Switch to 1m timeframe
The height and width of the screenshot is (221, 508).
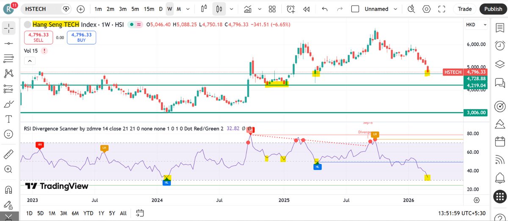click(98, 9)
